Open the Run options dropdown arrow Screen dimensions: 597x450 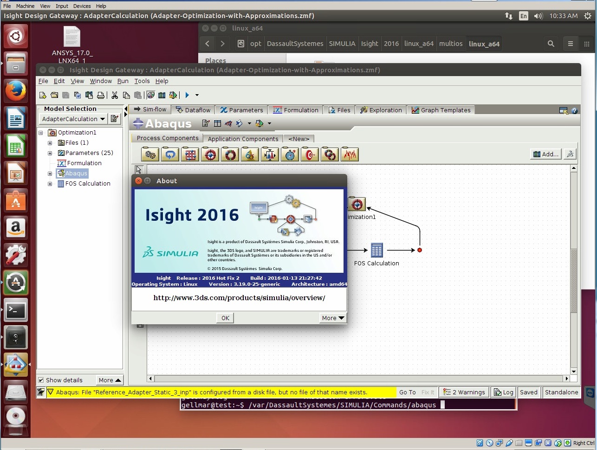(x=197, y=95)
